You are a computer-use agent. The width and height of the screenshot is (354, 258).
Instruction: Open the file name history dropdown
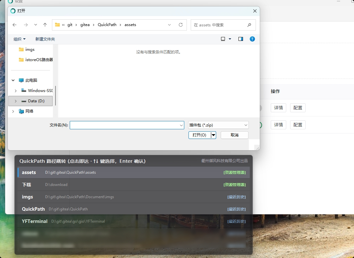click(x=181, y=125)
